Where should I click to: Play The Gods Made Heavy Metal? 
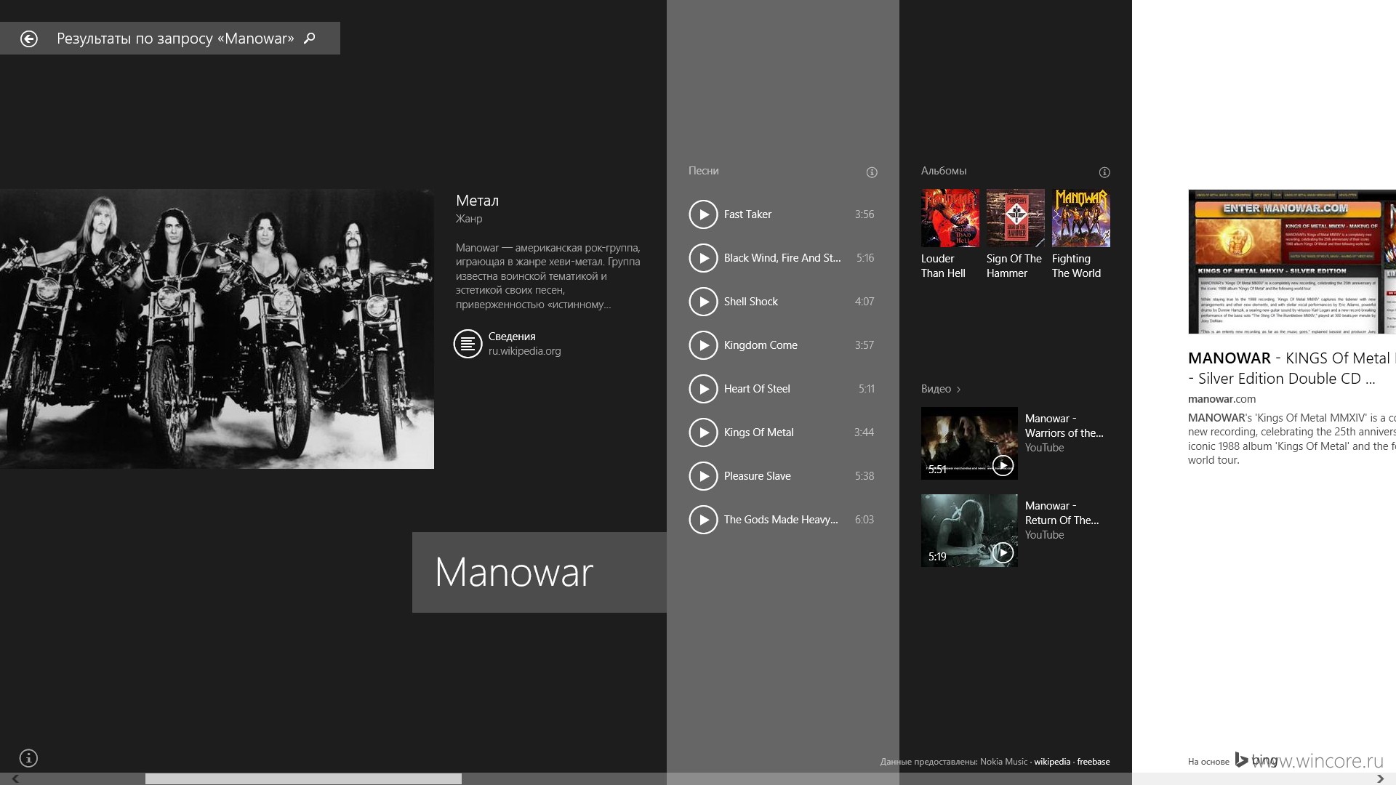(x=703, y=520)
